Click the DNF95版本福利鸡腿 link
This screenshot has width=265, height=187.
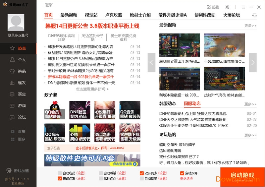(x=61, y=37)
